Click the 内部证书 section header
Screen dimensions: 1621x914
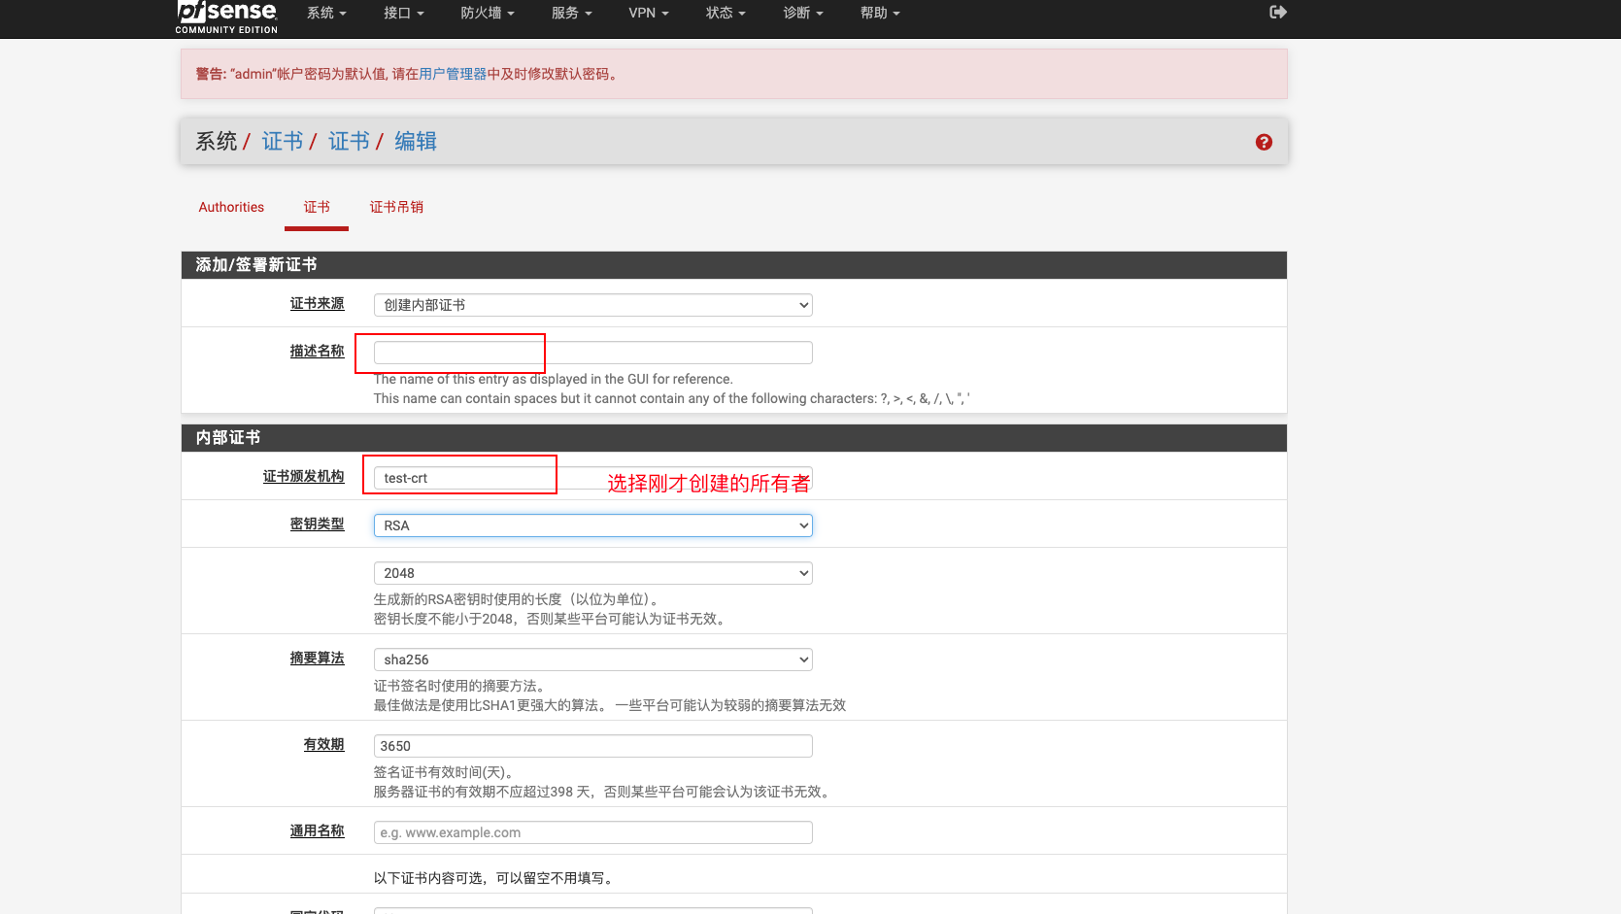coord(733,438)
